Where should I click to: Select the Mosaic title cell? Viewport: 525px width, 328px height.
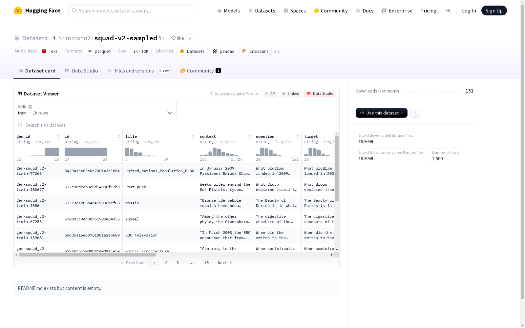pos(160,203)
